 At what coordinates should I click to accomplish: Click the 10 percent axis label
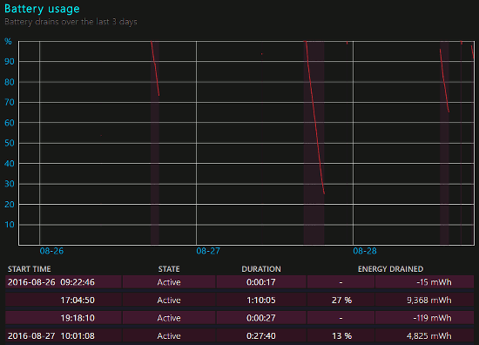10,225
